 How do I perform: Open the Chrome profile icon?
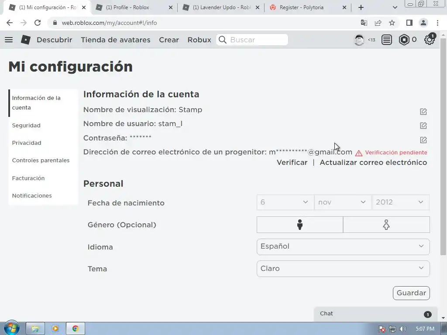(423, 23)
